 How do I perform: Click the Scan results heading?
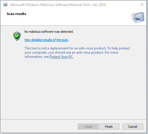pos(16,14)
